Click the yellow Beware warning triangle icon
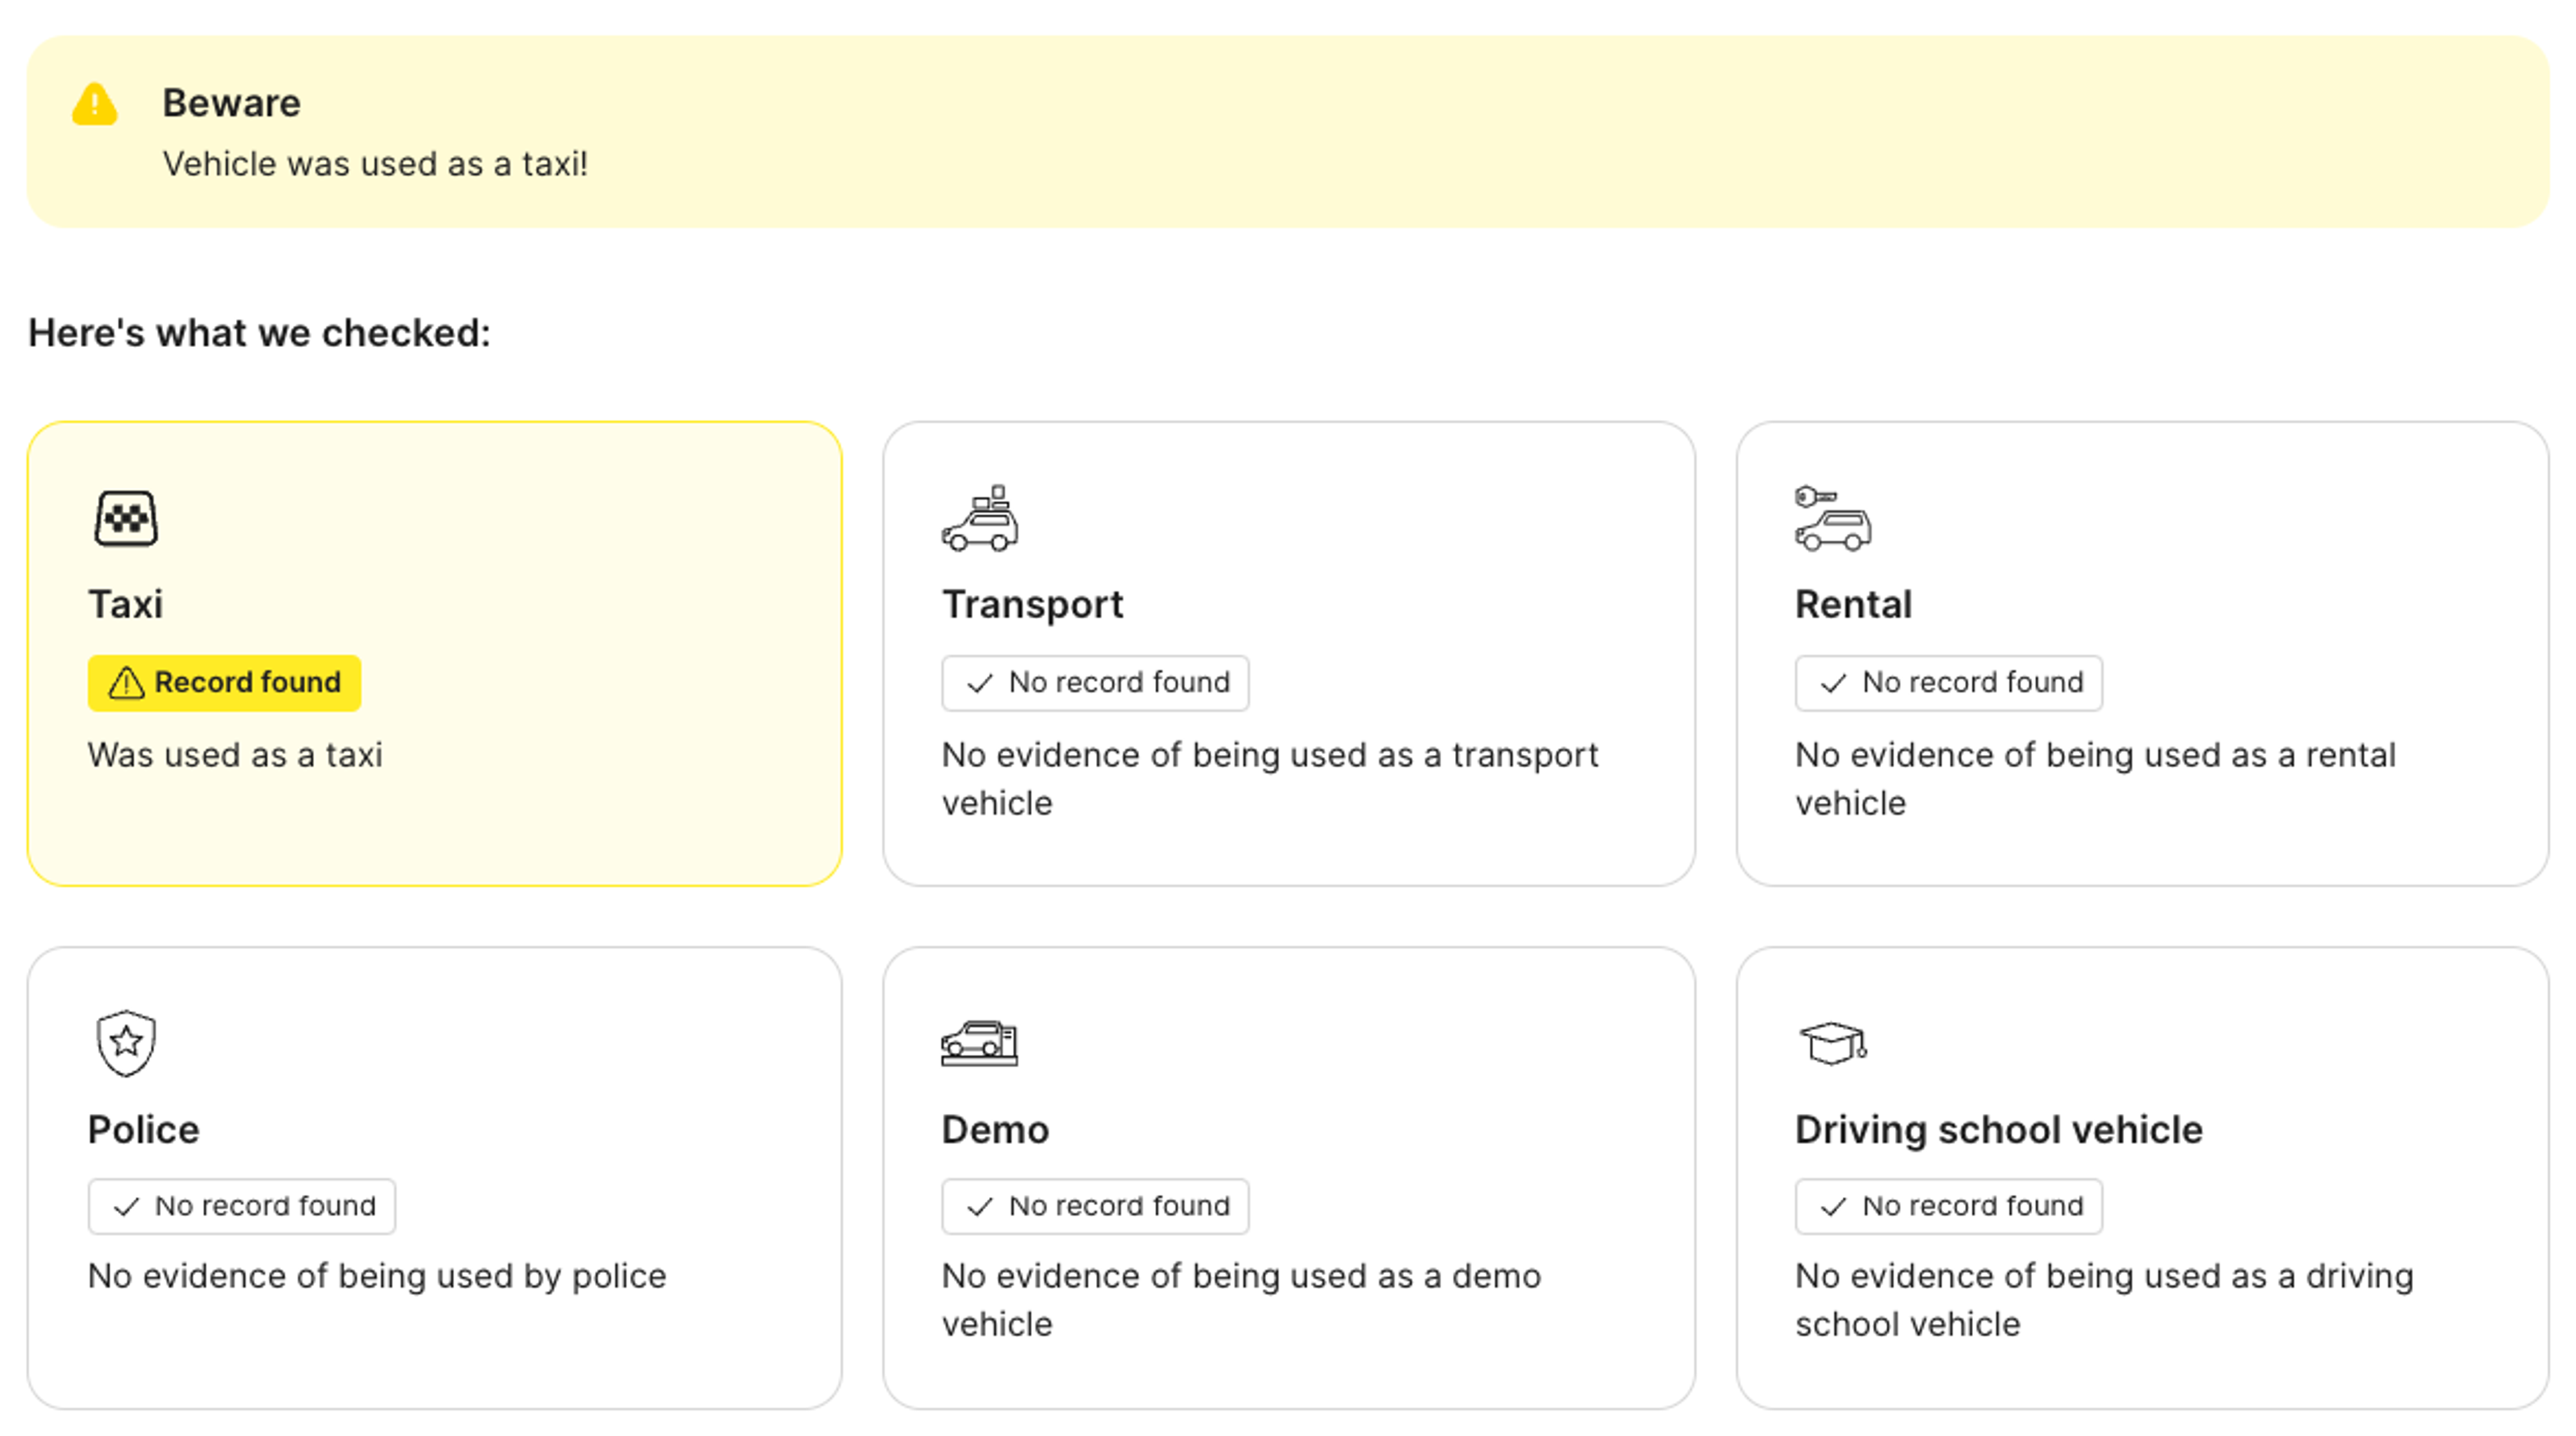Screen dimensions: 2576x1436 click(x=95, y=105)
